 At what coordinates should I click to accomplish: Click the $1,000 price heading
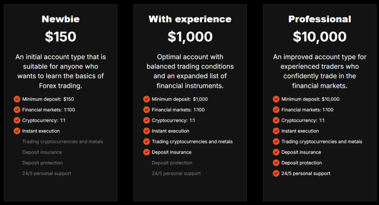(190, 37)
